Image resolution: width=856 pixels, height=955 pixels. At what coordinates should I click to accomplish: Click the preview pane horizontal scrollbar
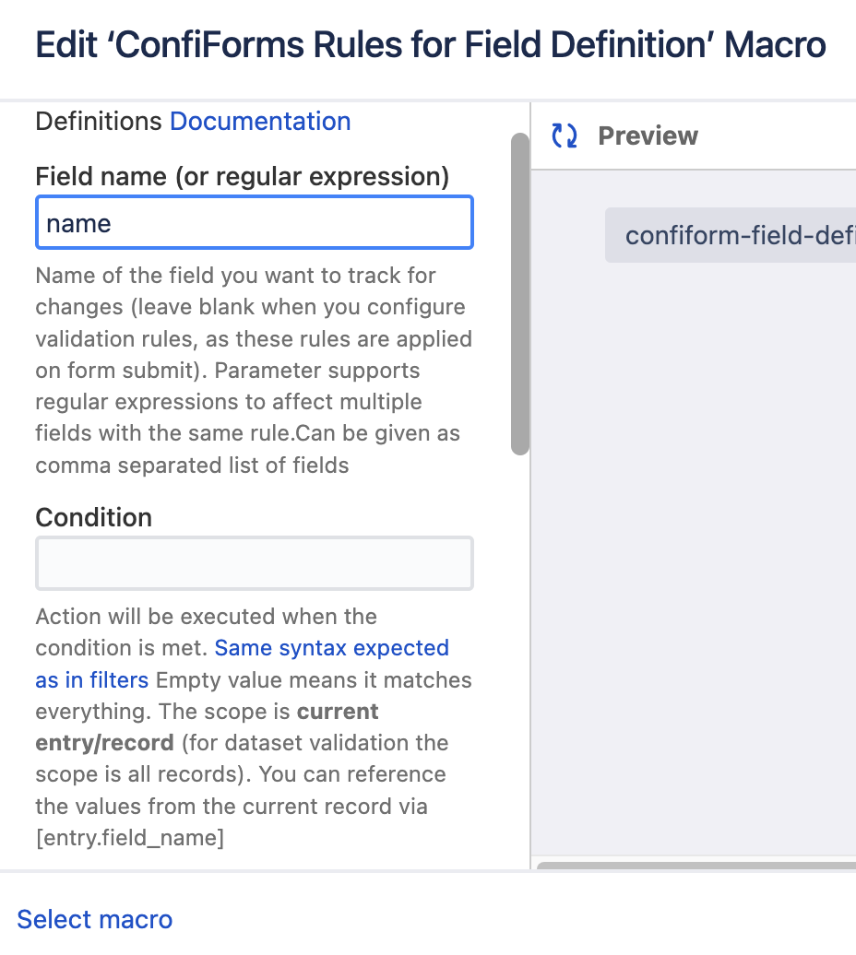click(x=695, y=865)
